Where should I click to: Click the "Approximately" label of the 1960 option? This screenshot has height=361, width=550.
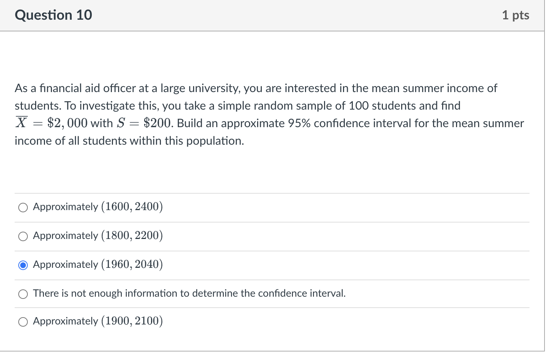coord(65,265)
